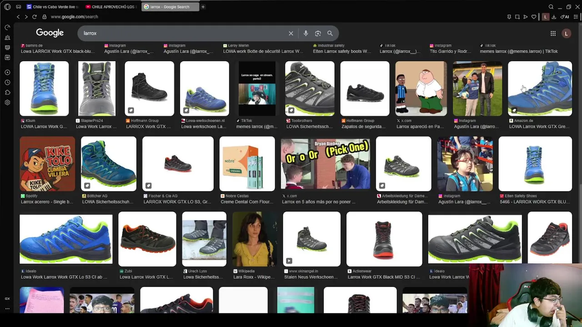Open Wikipedia Lara Roxx image

point(254,239)
